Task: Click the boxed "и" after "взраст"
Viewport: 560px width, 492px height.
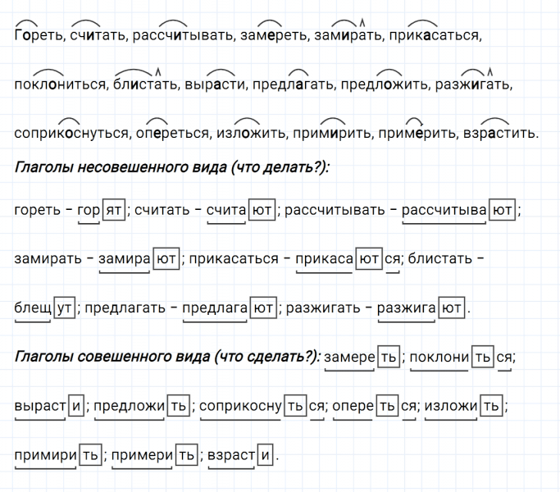Action: click(x=266, y=454)
